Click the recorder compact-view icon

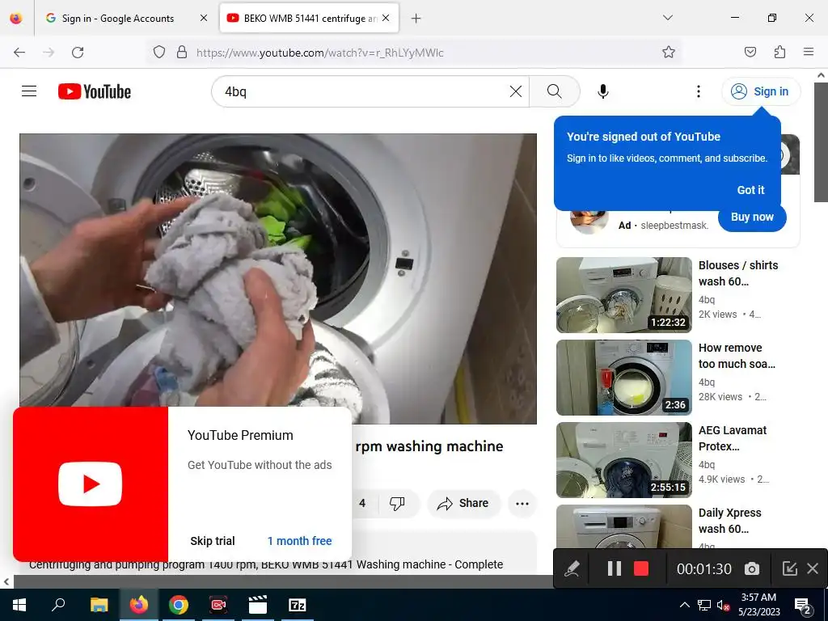[789, 568]
